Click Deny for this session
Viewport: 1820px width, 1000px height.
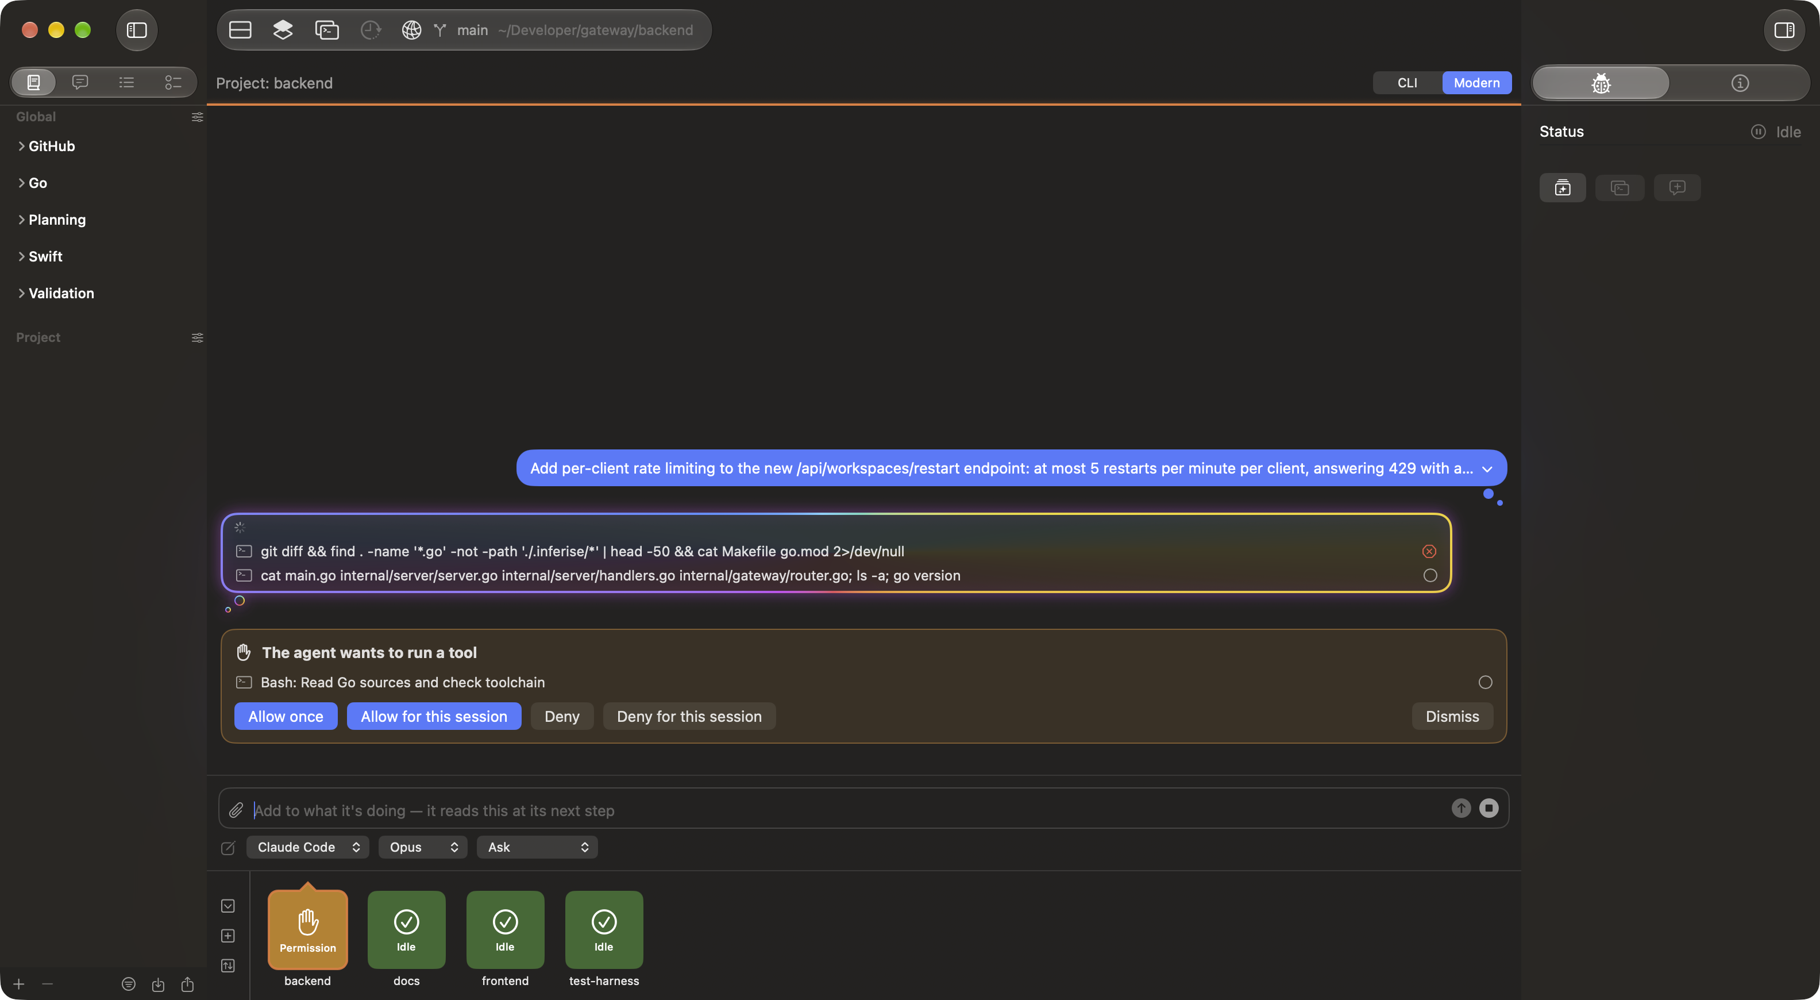(689, 717)
